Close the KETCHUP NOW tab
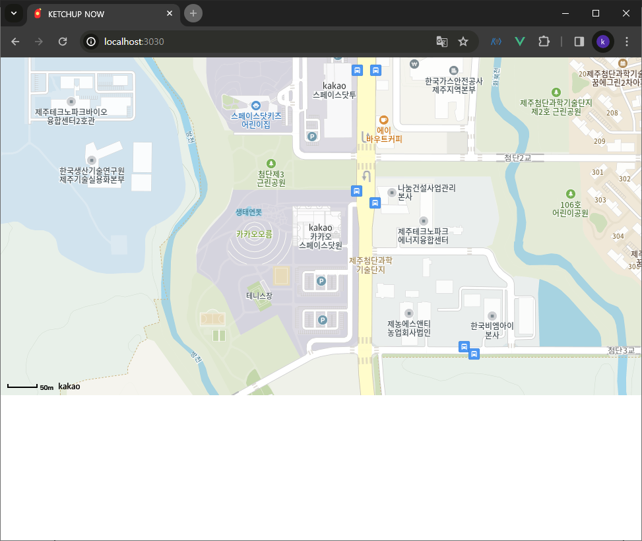 (x=170, y=13)
